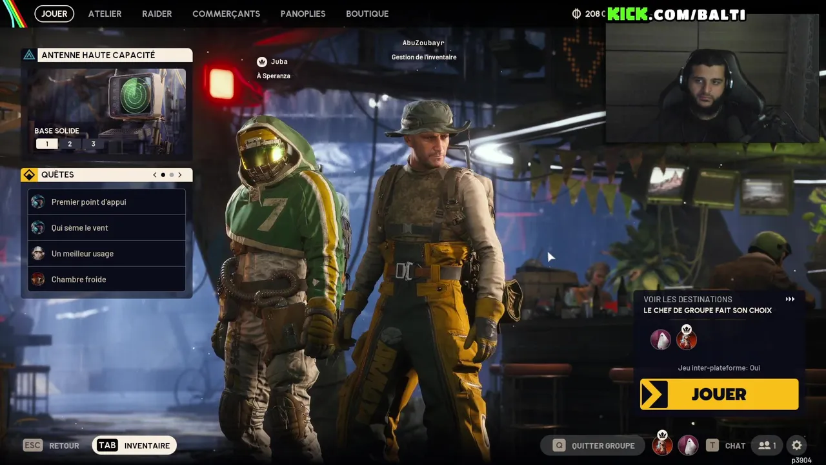This screenshot has width=826, height=465.
Task: Click the ESC key icon
Action: (33, 446)
